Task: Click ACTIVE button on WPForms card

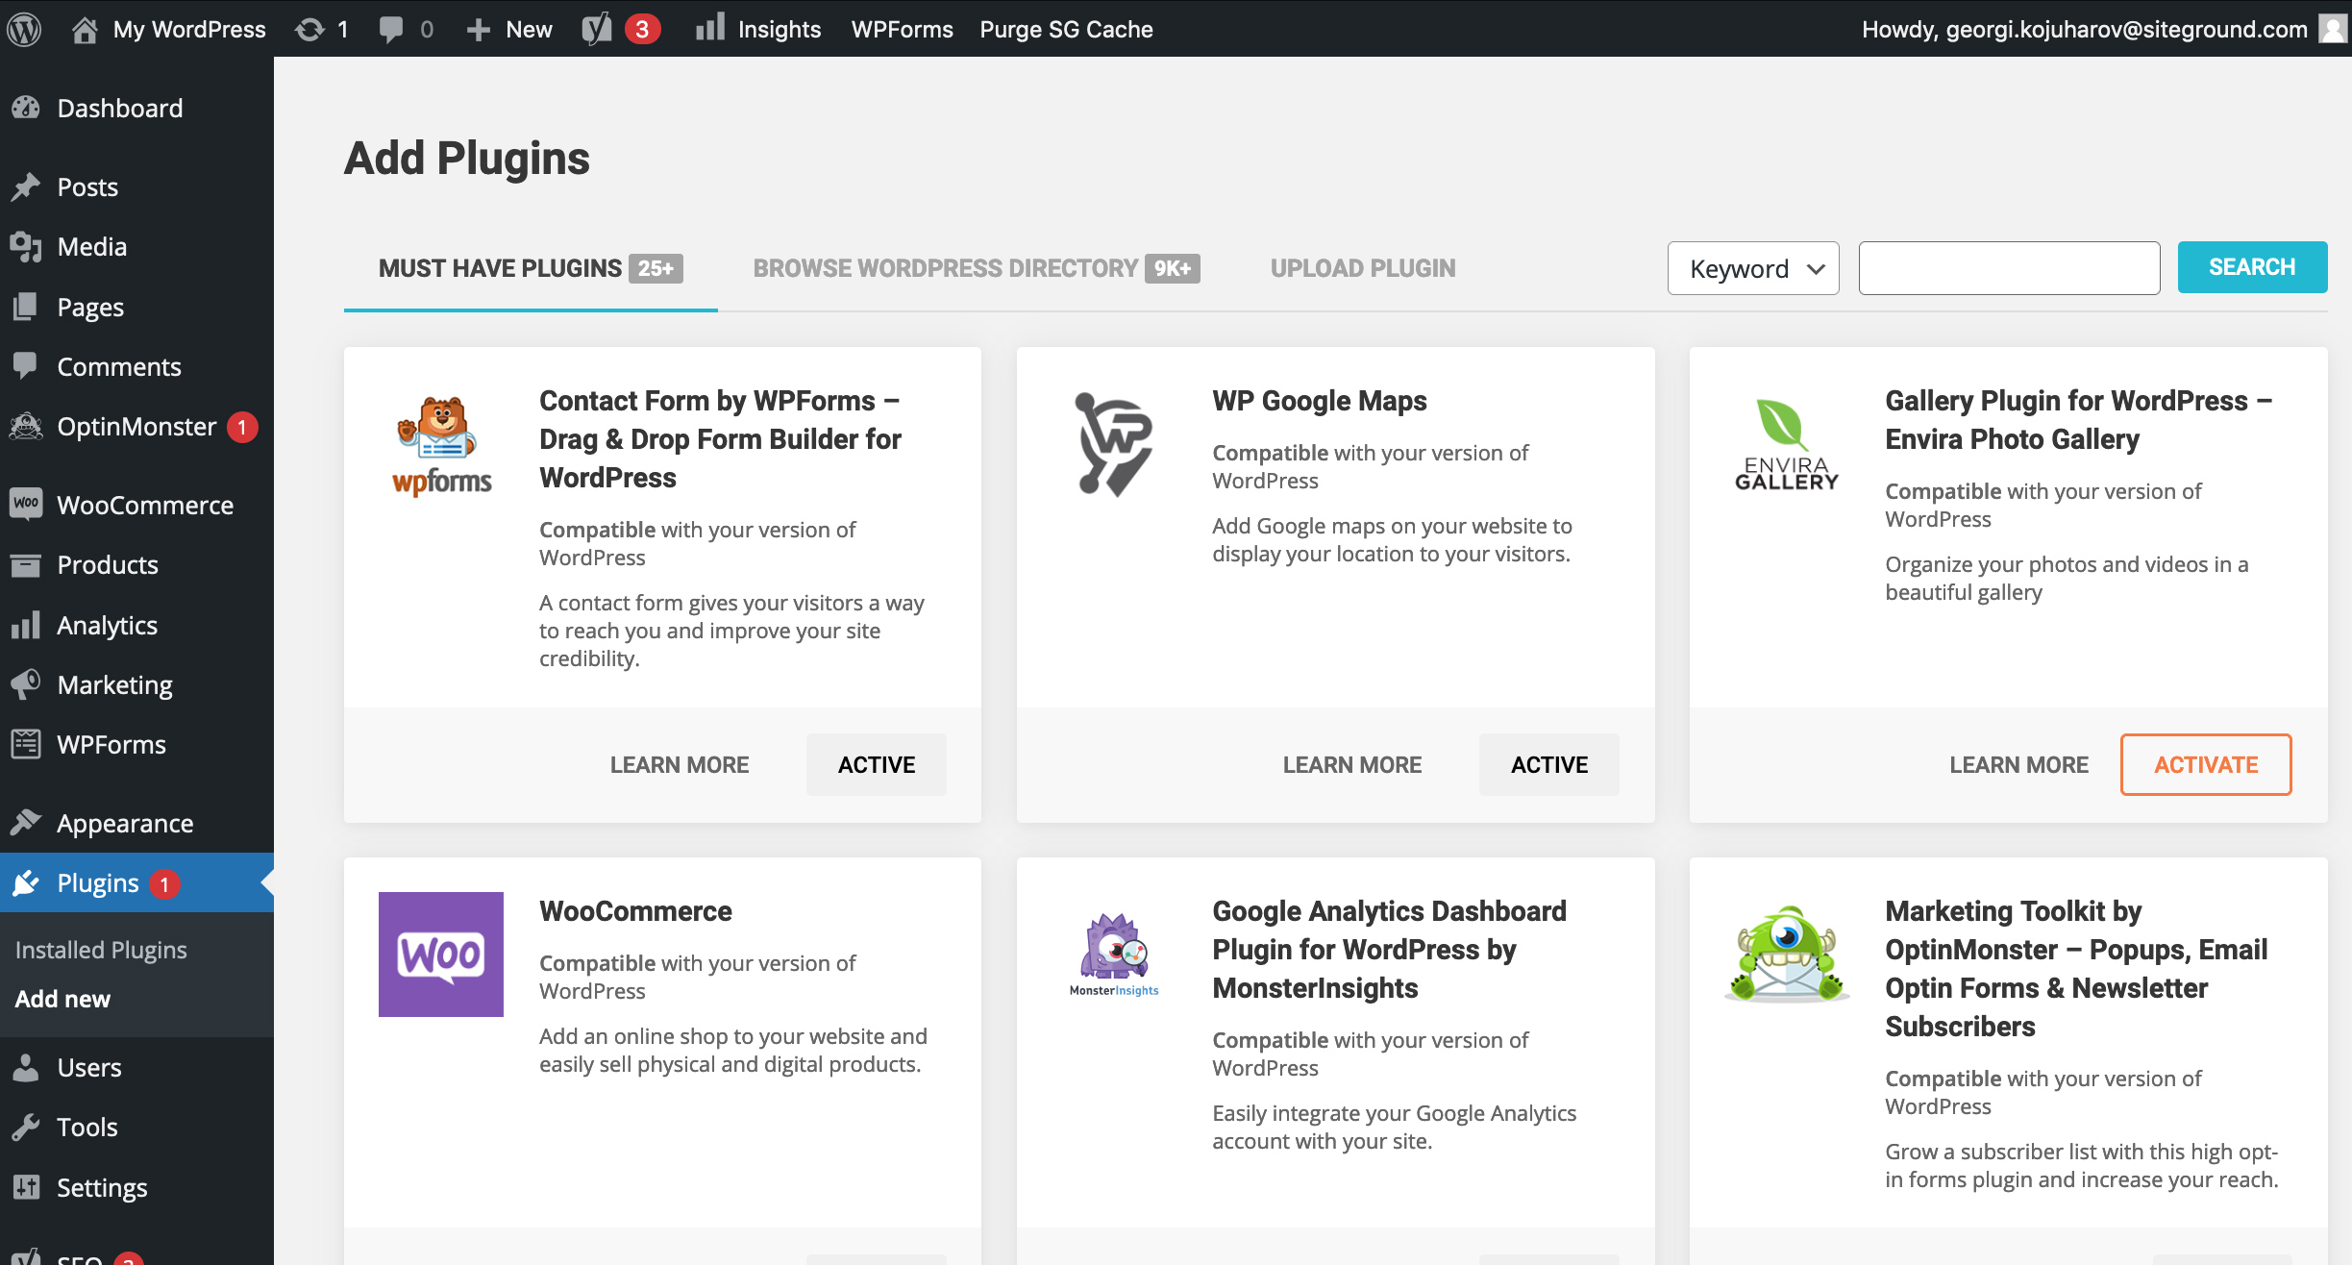Action: point(877,764)
